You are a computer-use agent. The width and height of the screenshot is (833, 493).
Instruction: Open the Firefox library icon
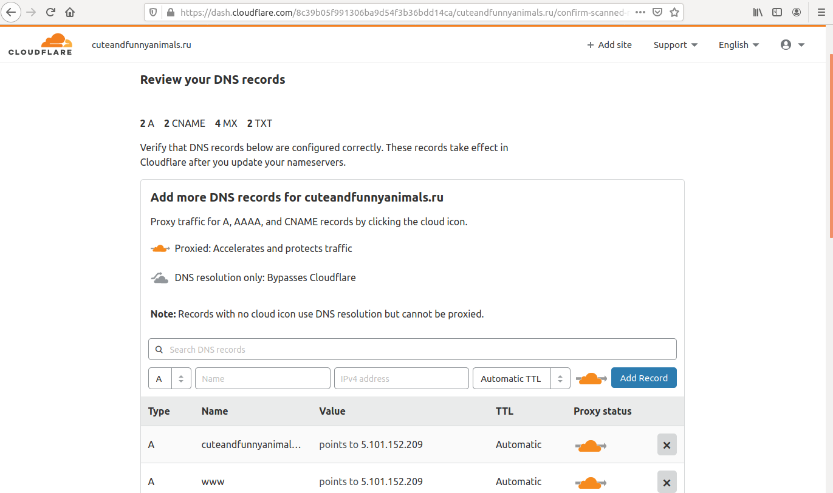[x=758, y=12]
